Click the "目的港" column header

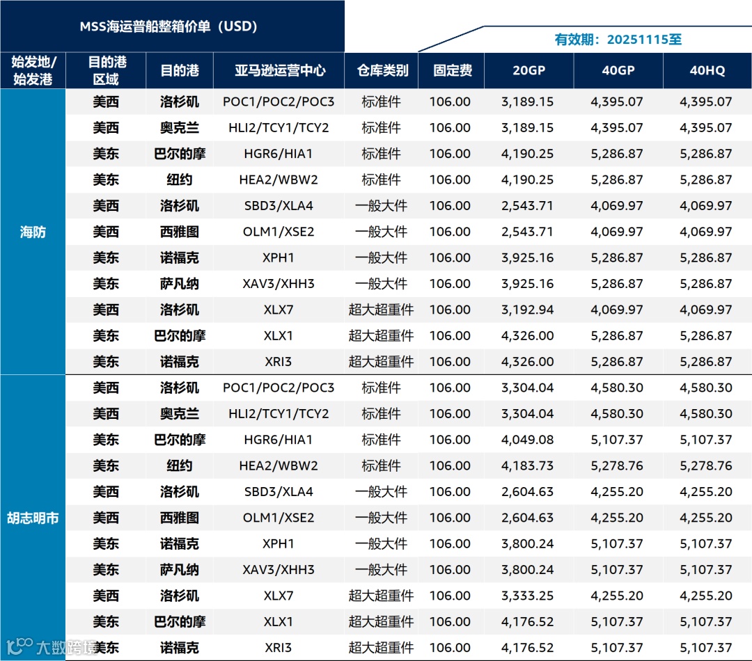pos(180,70)
